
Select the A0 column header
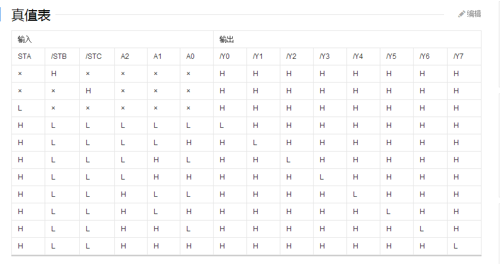(x=190, y=56)
